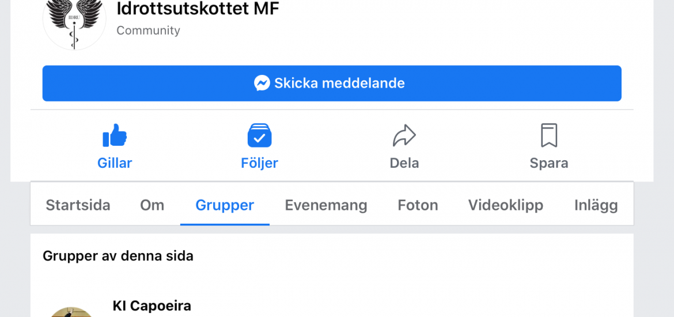The width and height of the screenshot is (674, 317).
Task: Toggle the Följer follow label
Action: tap(259, 163)
